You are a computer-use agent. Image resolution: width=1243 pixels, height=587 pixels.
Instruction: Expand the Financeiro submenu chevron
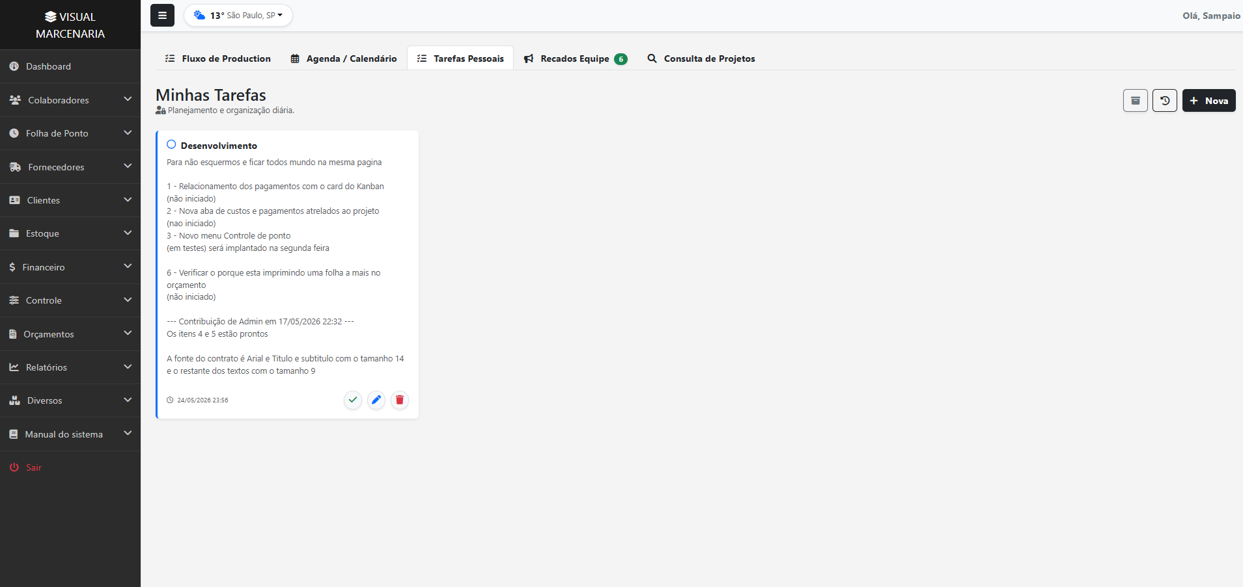128,267
